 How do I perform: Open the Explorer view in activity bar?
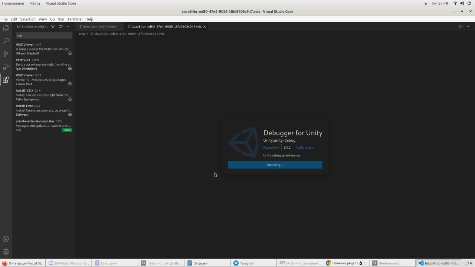point(6,28)
